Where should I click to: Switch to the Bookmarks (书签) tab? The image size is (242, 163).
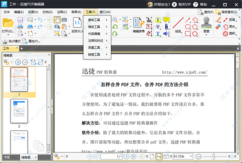(x=8, y=157)
